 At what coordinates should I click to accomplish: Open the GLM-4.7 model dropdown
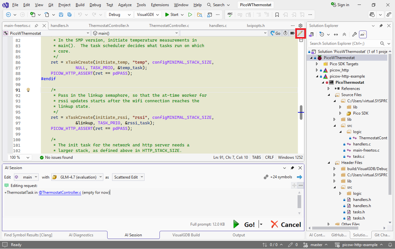77,177
